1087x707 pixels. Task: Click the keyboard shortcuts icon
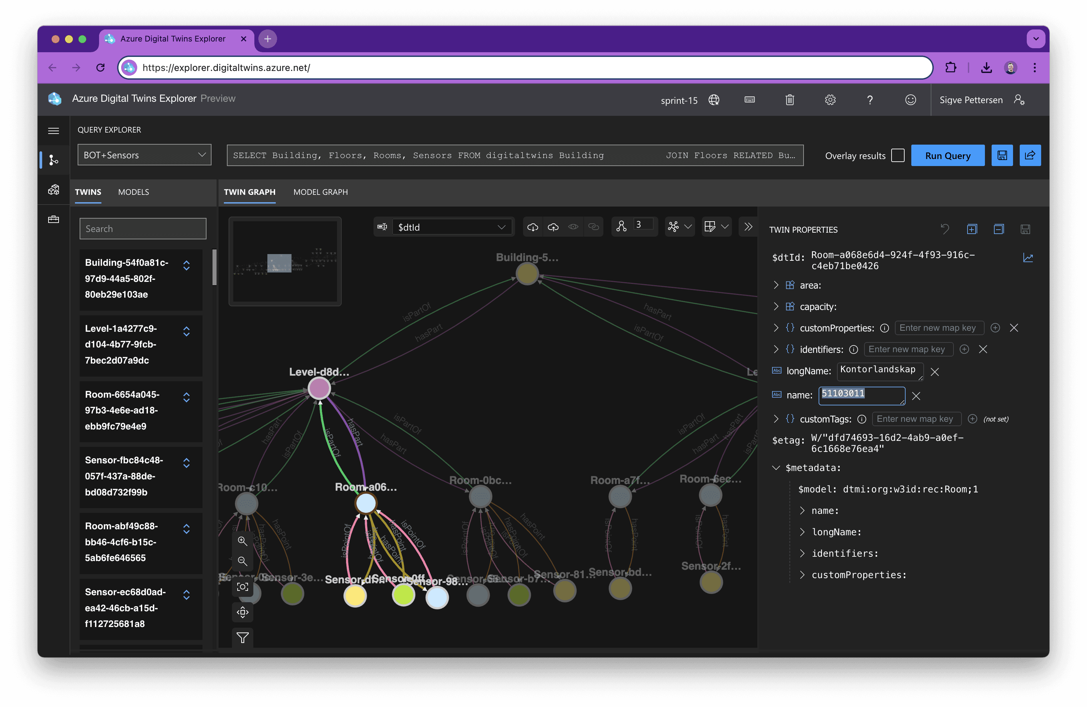tap(749, 100)
